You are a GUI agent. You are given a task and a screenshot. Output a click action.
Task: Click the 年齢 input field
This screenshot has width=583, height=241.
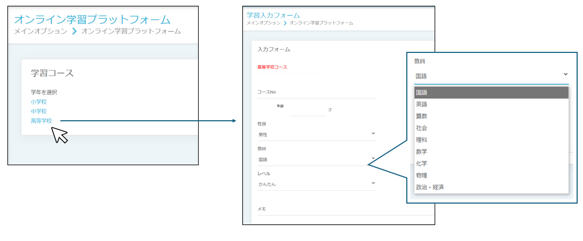(307, 111)
